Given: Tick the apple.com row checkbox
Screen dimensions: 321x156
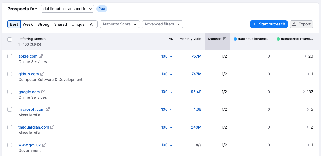Looking at the screenshot, I should [10, 56].
